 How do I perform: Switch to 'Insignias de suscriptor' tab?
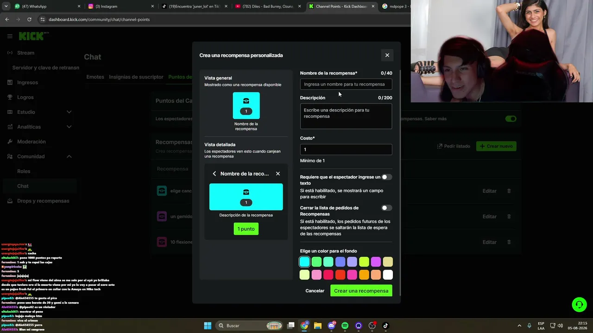pos(136,77)
